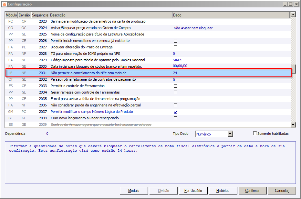The width and height of the screenshot is (301, 199).
Task: Click the Descrição column header
Action: (x=111, y=15)
